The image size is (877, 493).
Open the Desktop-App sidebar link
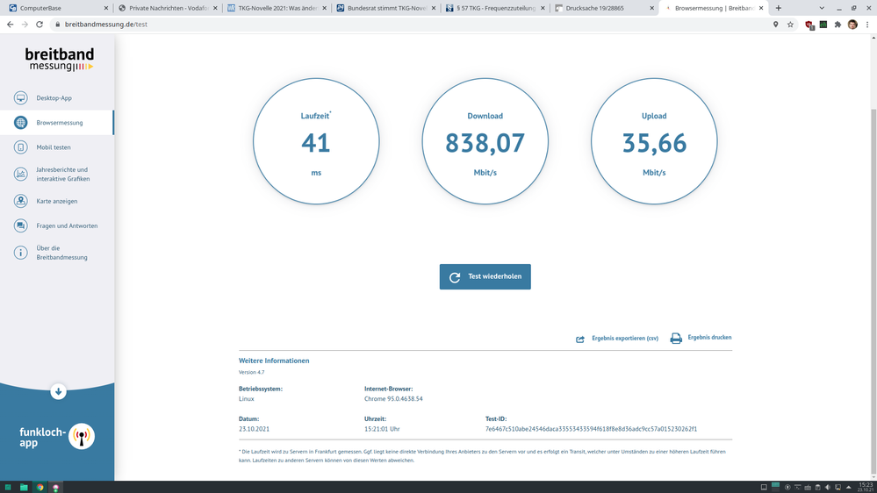[54, 98]
